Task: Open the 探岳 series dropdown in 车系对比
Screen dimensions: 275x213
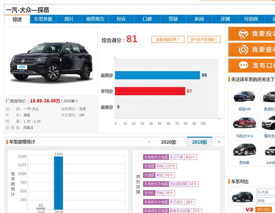Action: 266,200
